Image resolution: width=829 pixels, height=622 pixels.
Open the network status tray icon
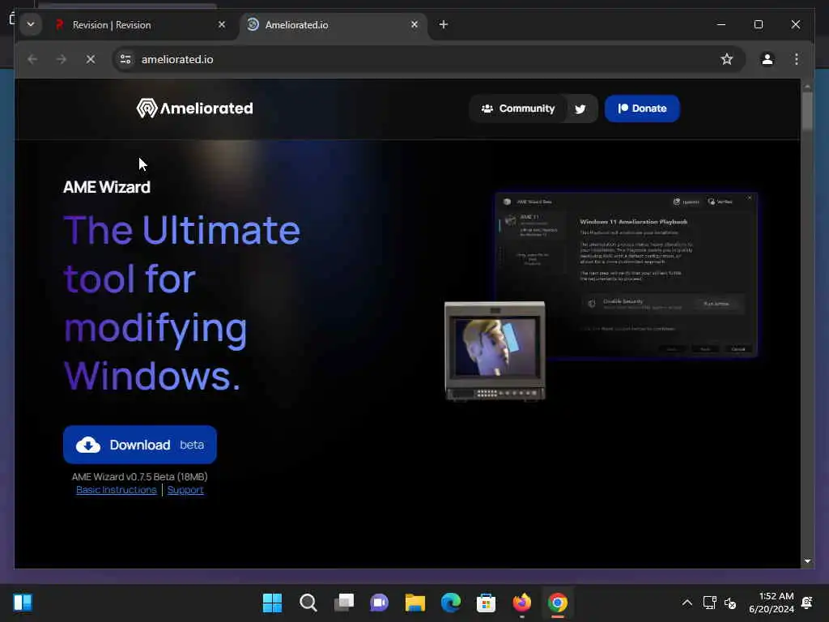(709, 603)
